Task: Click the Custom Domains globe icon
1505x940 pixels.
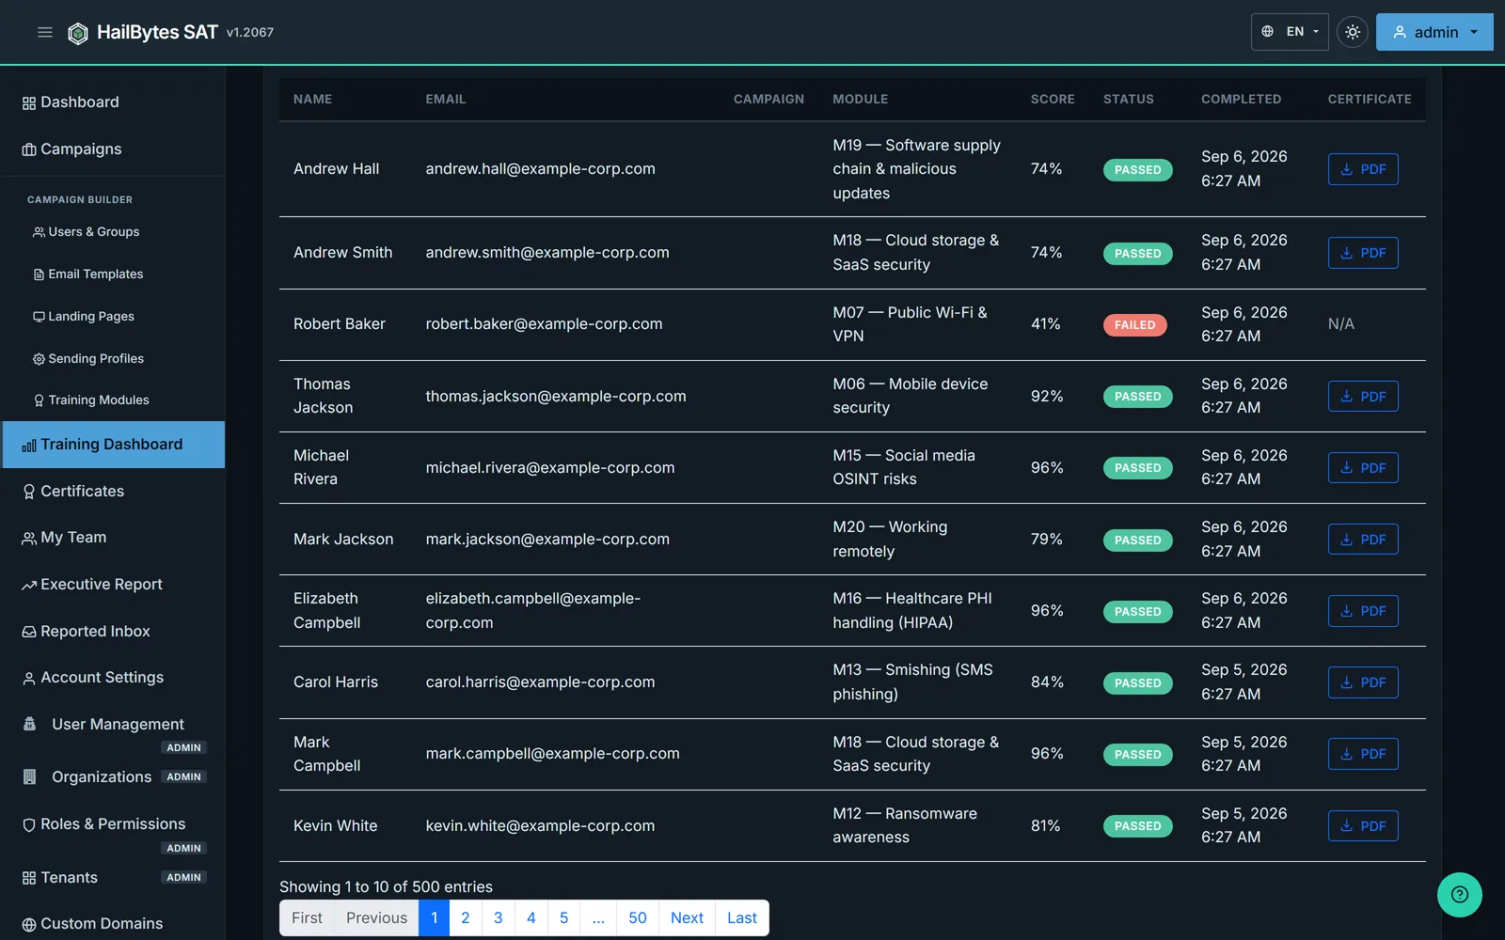Action: [x=29, y=925]
